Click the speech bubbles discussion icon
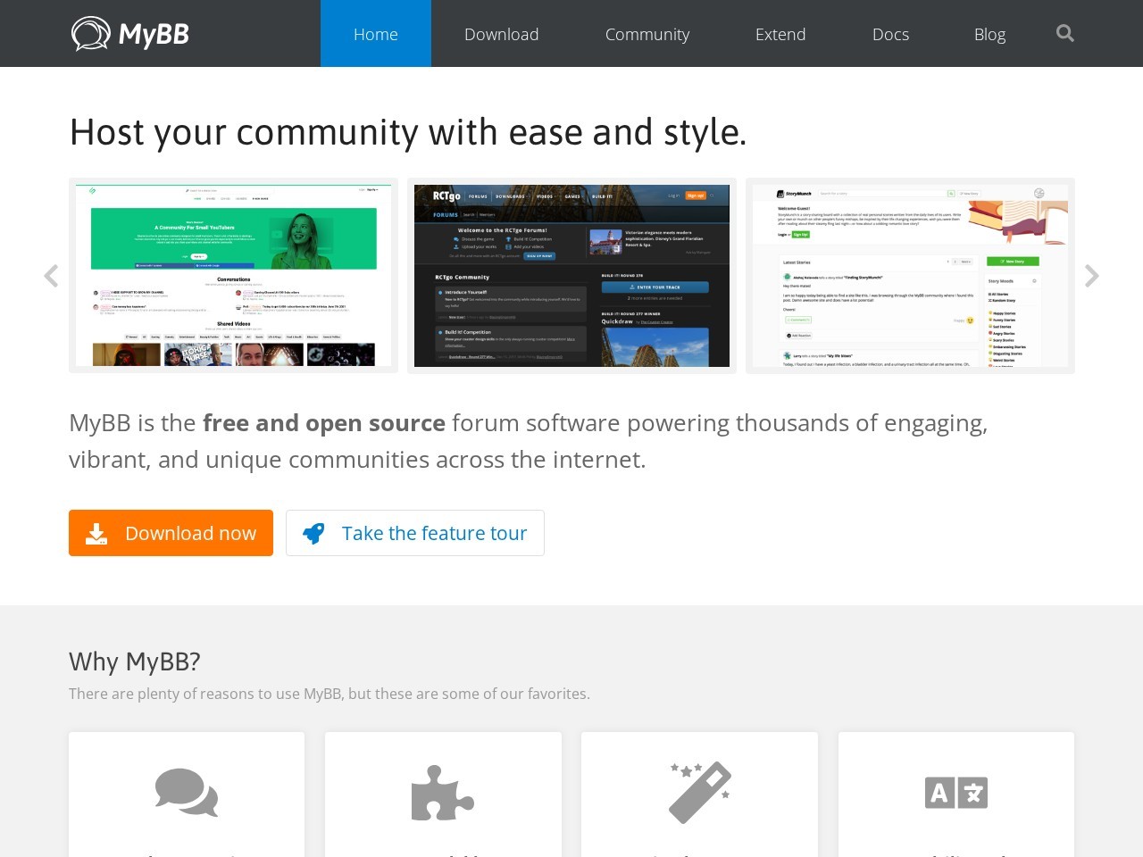The image size is (1143, 857). point(187,792)
